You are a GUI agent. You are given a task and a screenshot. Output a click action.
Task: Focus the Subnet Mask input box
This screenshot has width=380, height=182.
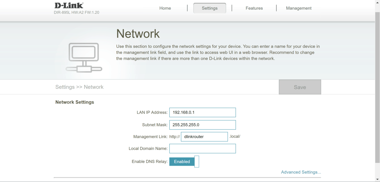(x=202, y=125)
